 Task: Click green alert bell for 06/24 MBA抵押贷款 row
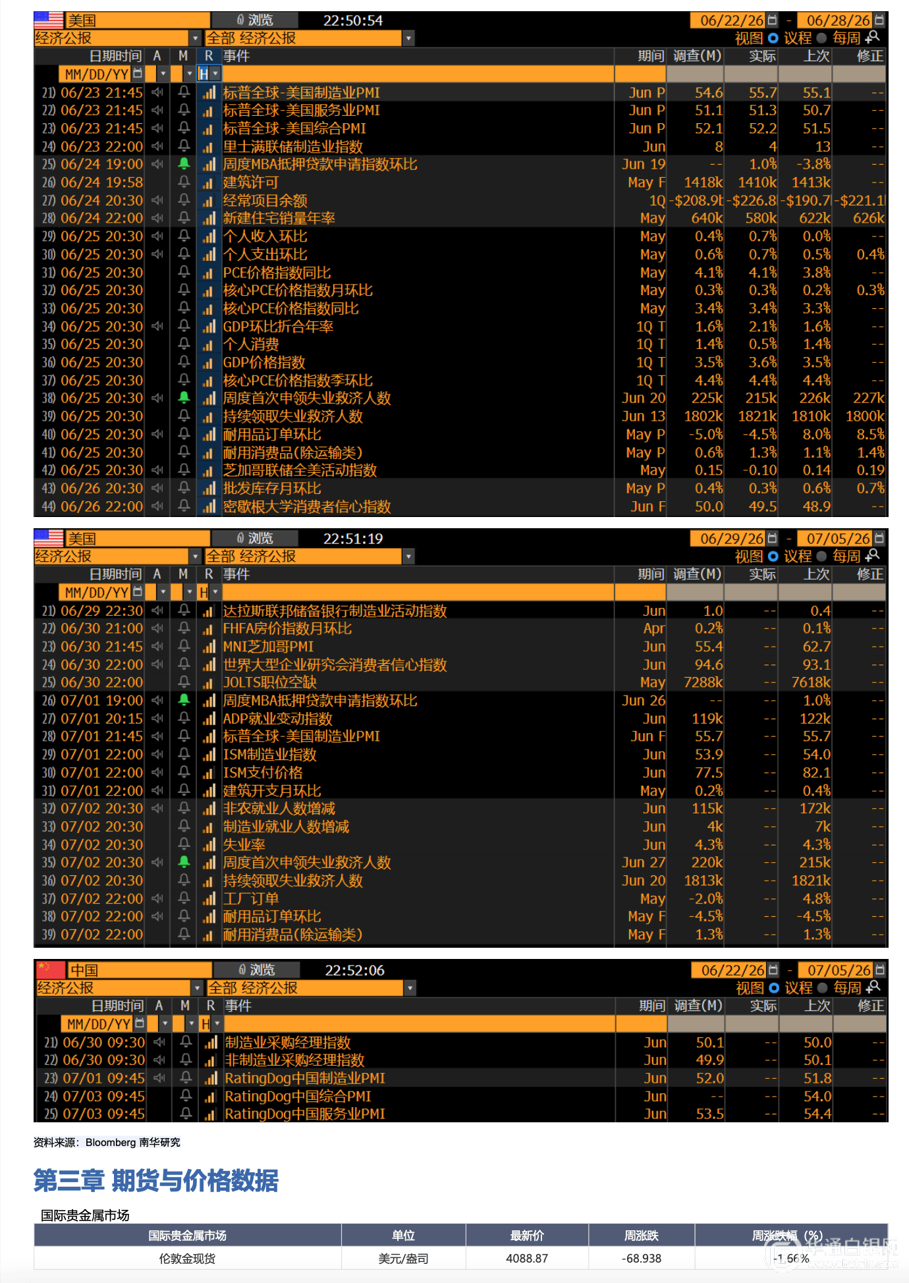click(x=184, y=164)
